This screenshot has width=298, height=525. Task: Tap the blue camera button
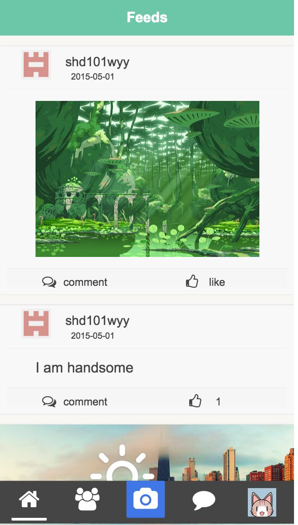146,499
